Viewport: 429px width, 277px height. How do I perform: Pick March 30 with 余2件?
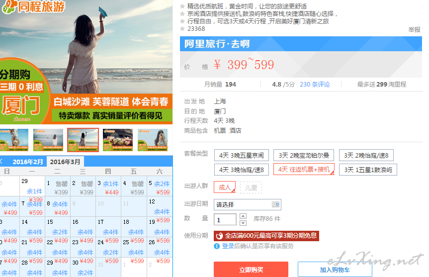(83, 267)
